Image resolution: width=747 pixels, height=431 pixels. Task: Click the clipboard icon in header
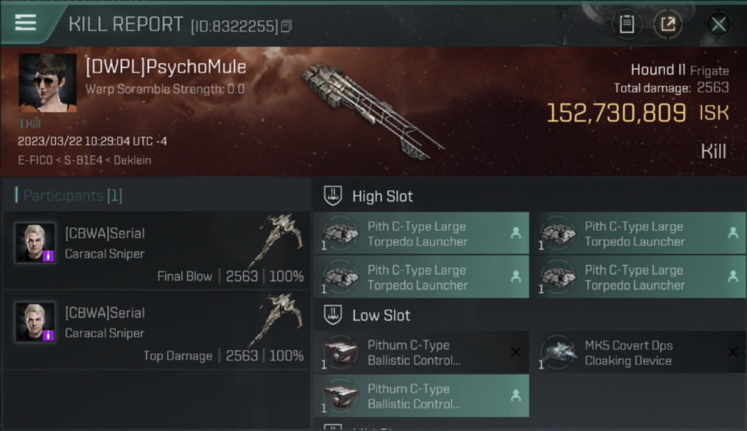point(626,24)
